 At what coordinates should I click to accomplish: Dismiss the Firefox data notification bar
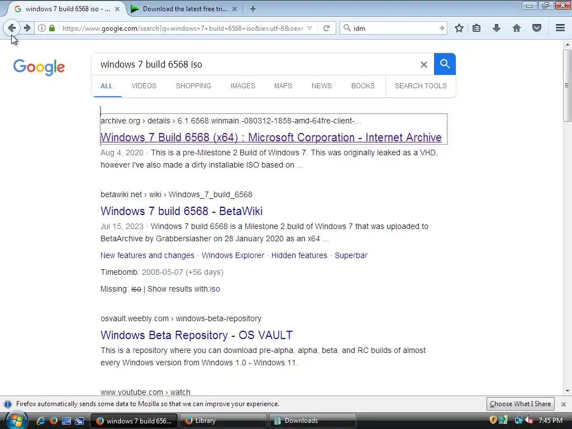(x=563, y=404)
